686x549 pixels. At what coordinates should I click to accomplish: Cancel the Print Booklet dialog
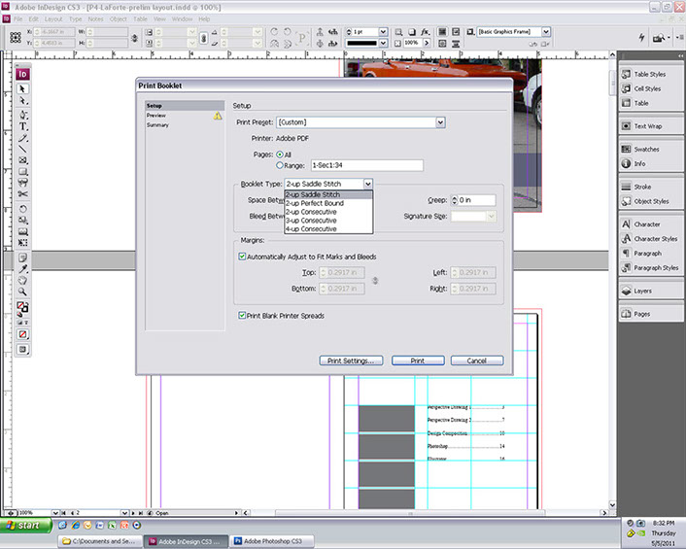(477, 360)
